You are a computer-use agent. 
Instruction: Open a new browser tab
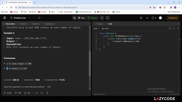coord(35,2)
